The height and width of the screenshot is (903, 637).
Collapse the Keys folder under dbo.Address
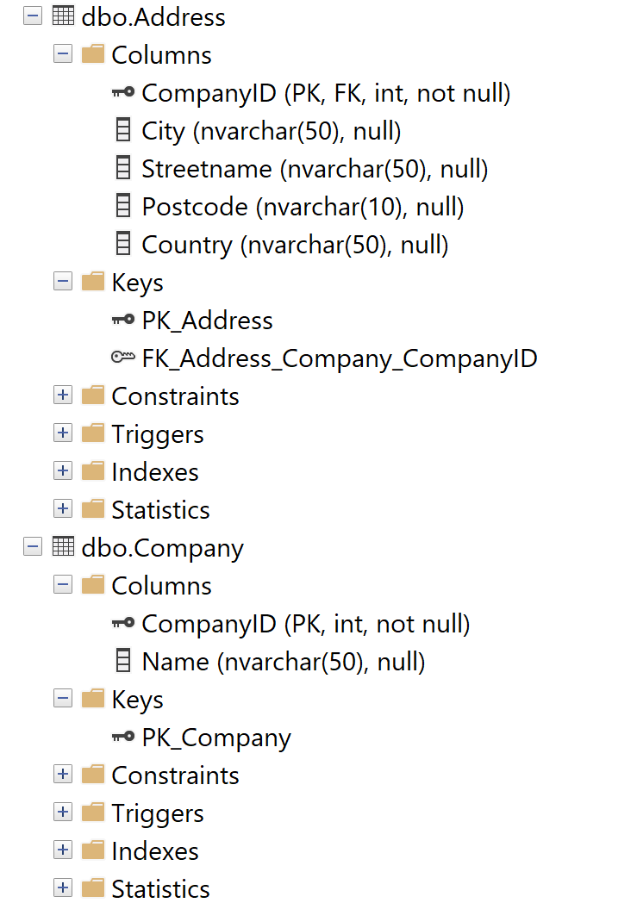pyautogui.click(x=63, y=283)
